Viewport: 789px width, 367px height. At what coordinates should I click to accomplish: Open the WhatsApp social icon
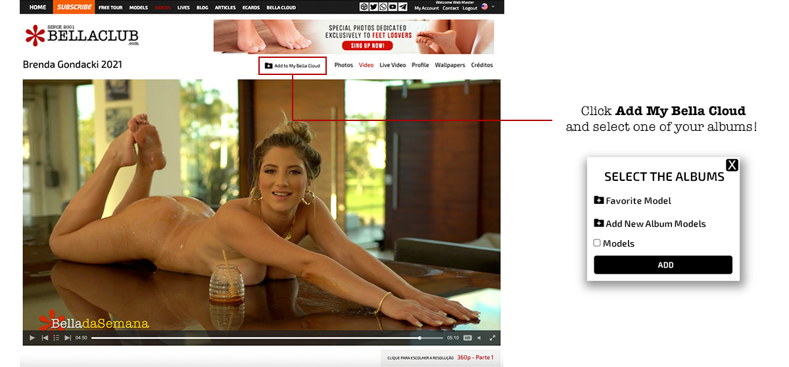click(383, 7)
